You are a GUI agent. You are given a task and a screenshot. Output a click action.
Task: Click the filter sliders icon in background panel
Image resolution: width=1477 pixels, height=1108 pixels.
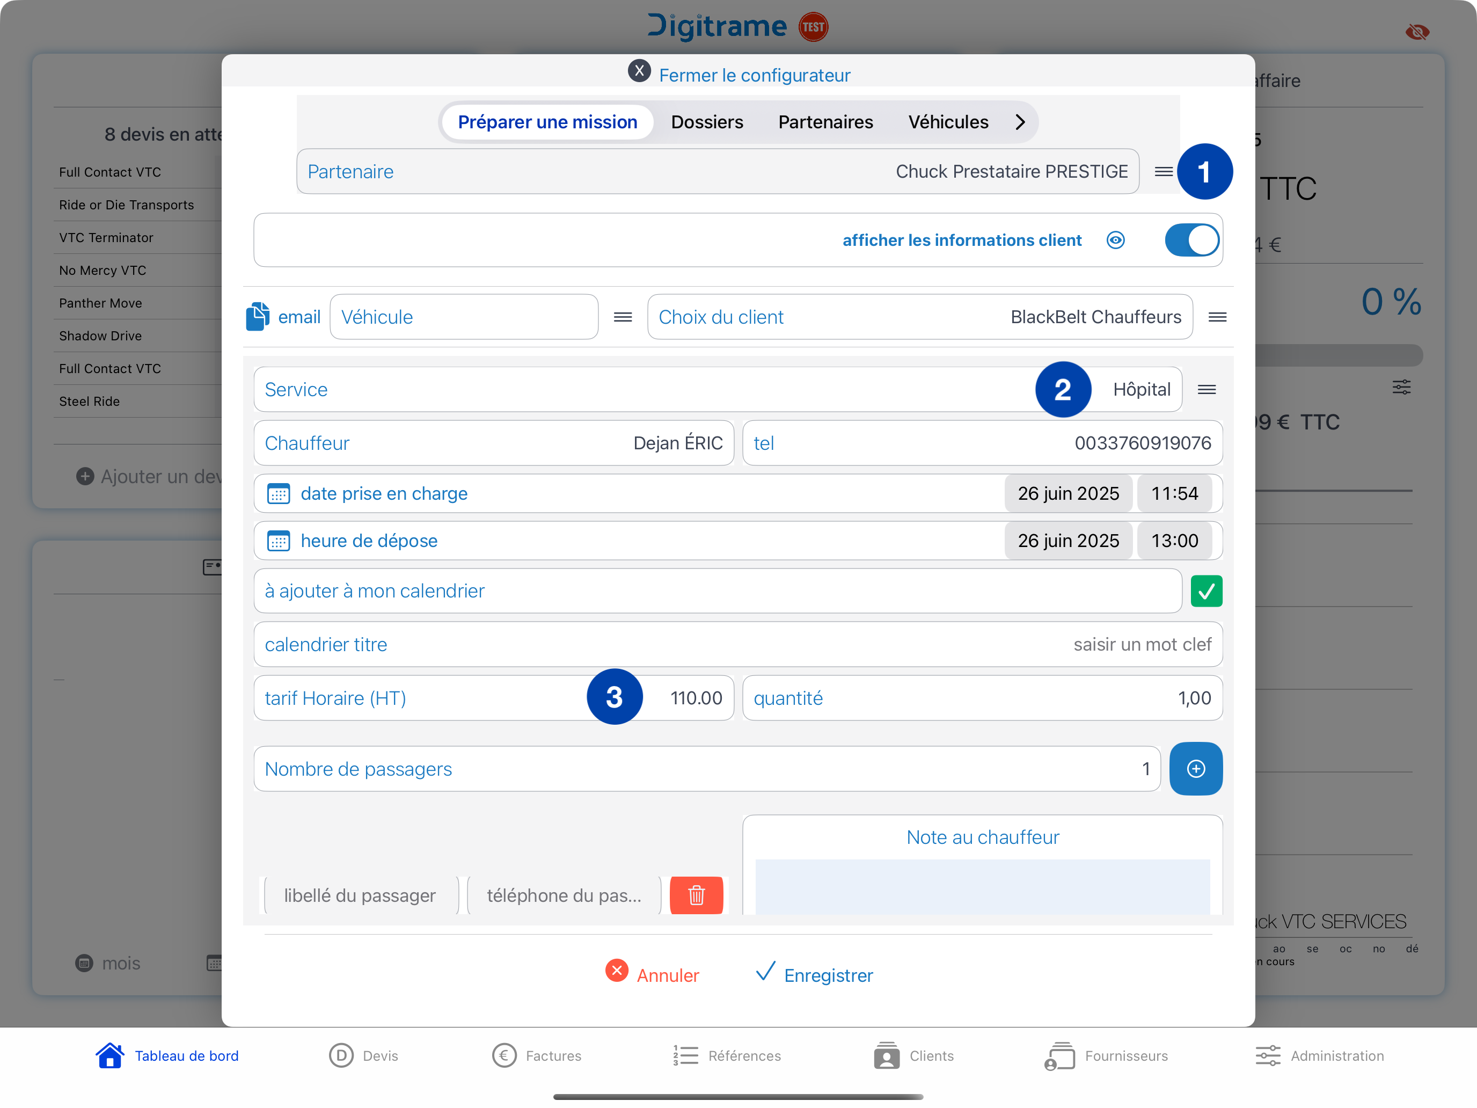pos(1401,388)
